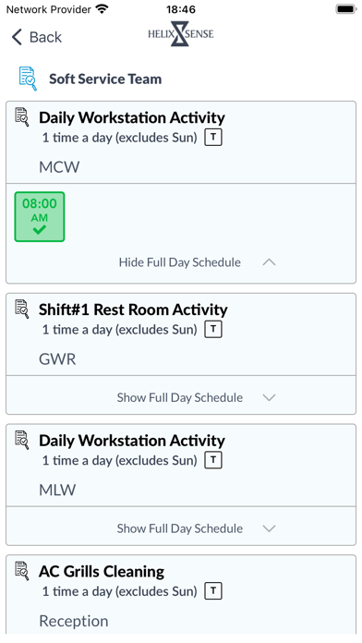Screen dimensions: 362x643
Task: Tap Show Full Day Schedule under GWR
Action: coord(179,397)
